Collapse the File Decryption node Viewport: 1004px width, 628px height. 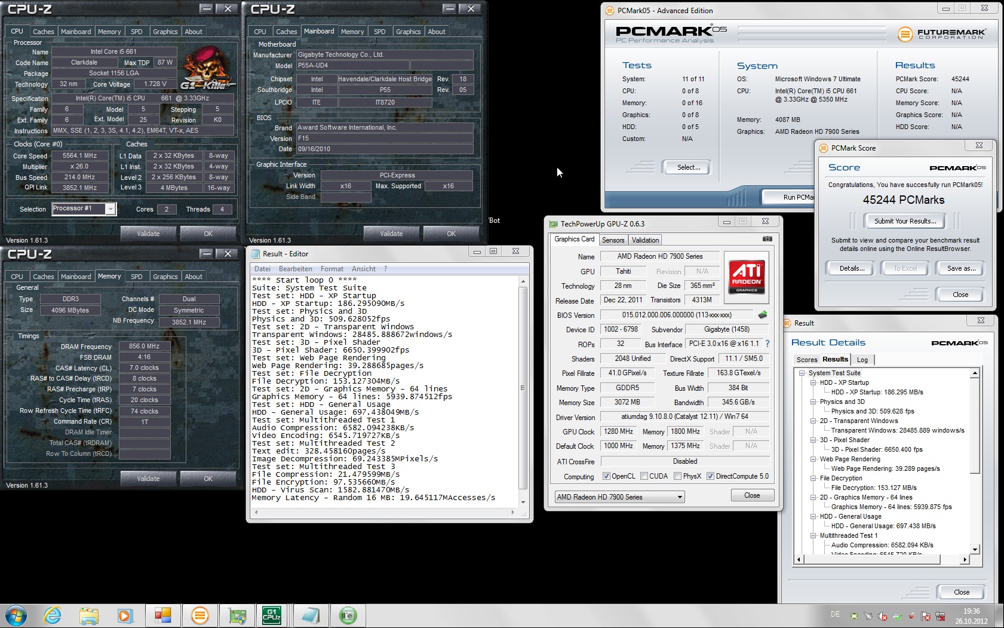click(813, 478)
